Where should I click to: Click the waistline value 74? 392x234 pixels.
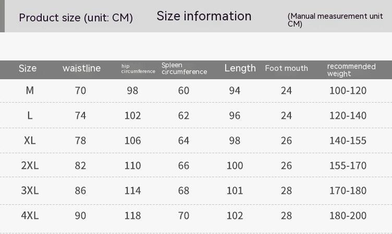80,116
